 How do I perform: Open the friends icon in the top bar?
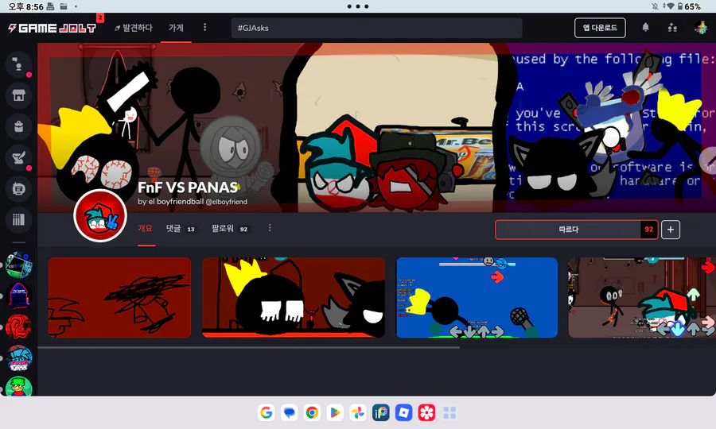pos(672,28)
